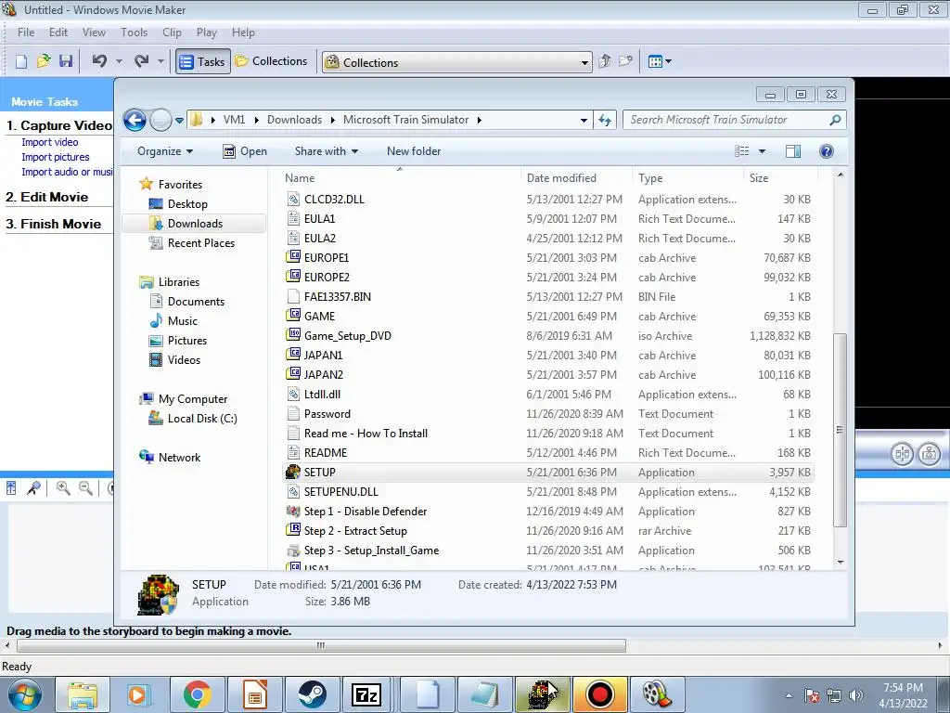Click the Zoom timeline in magnifier icon
The width and height of the screenshot is (950, 713).
point(63,488)
